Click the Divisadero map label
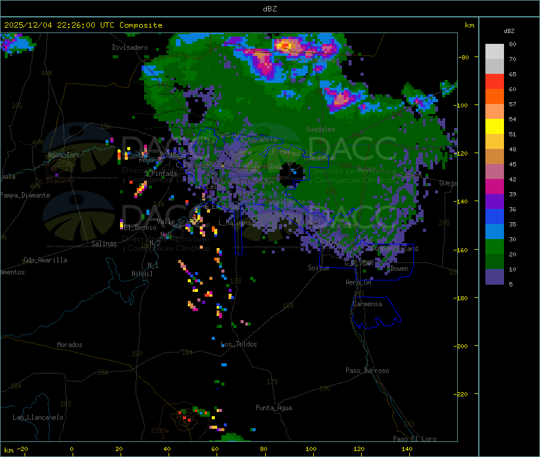The height and width of the screenshot is (457, 540). click(x=130, y=47)
